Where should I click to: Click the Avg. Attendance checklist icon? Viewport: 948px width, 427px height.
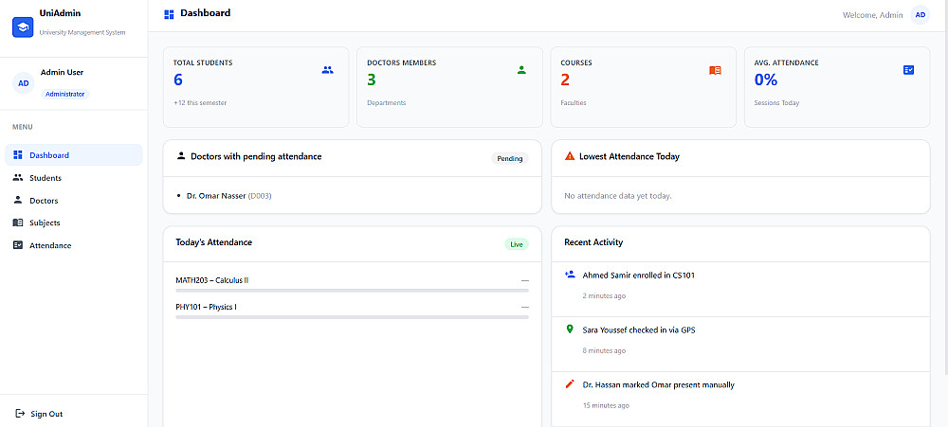click(x=909, y=70)
